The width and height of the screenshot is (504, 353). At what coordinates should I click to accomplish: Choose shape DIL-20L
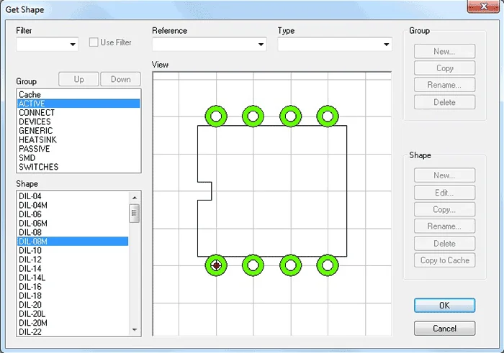click(73, 313)
